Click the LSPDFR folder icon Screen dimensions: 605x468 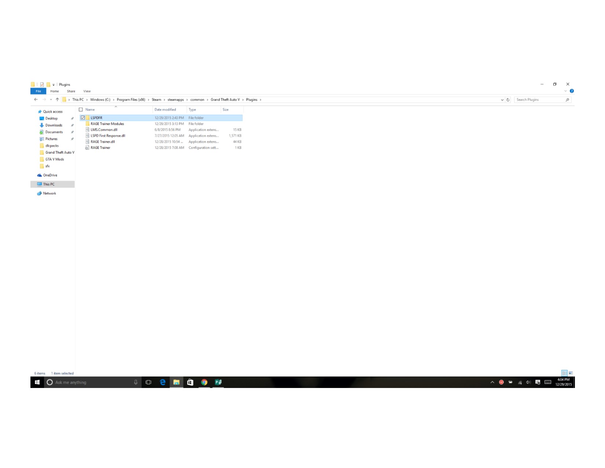(88, 118)
